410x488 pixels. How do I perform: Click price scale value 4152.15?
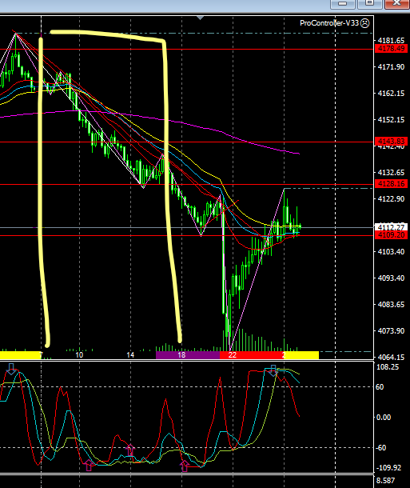click(x=391, y=120)
